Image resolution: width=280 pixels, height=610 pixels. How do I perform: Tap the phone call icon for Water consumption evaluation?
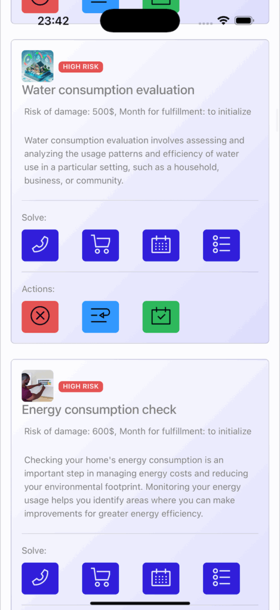40,245
